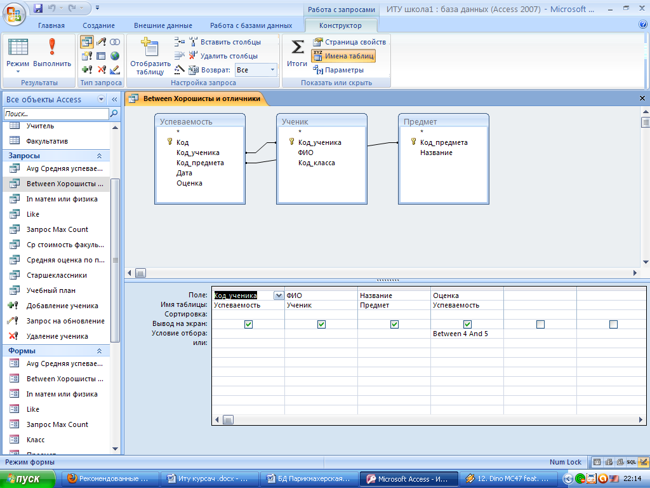Open the Внешние данные tab

163,25
